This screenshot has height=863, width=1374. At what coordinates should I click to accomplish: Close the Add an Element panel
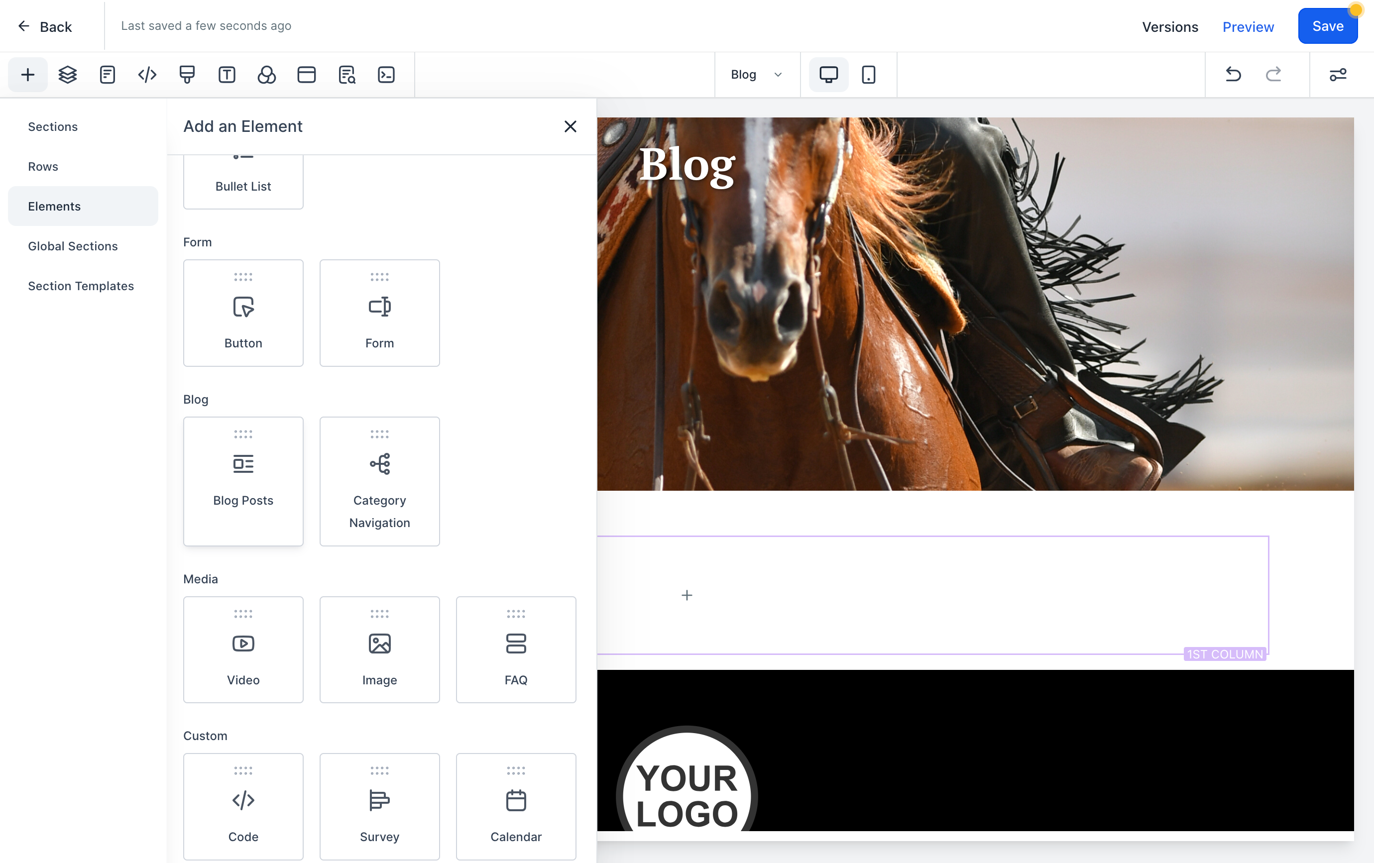570,126
